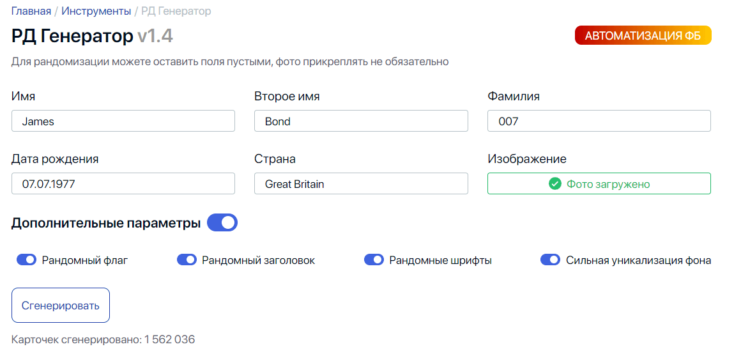Viewport: 734px width, 349px height.
Task: Click the Рандомный флаг label text
Action: tap(85, 260)
